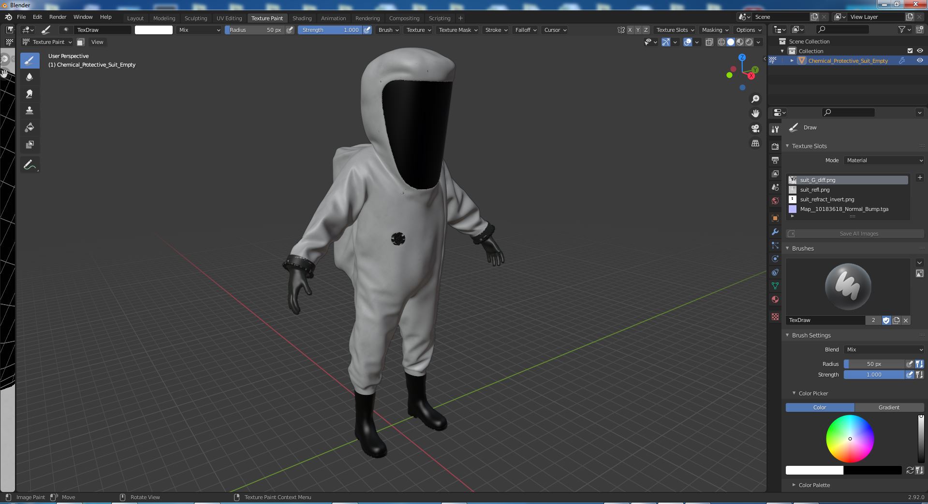Image resolution: width=928 pixels, height=504 pixels.
Task: Open the Stroke popover
Action: coord(496,30)
